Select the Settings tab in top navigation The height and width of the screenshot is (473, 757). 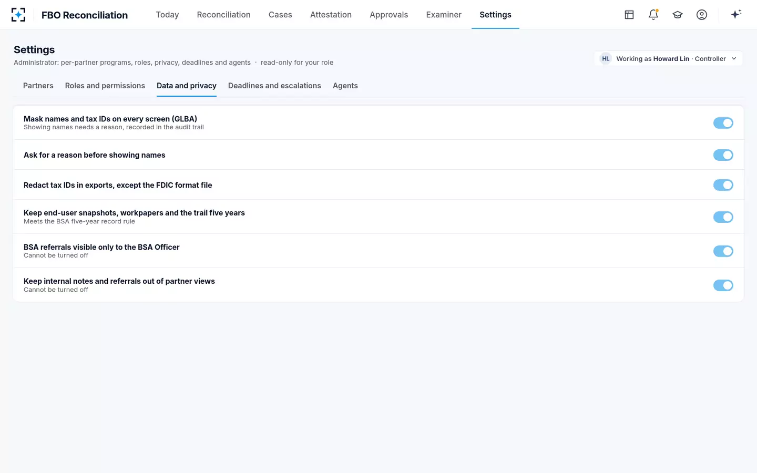[x=495, y=15]
